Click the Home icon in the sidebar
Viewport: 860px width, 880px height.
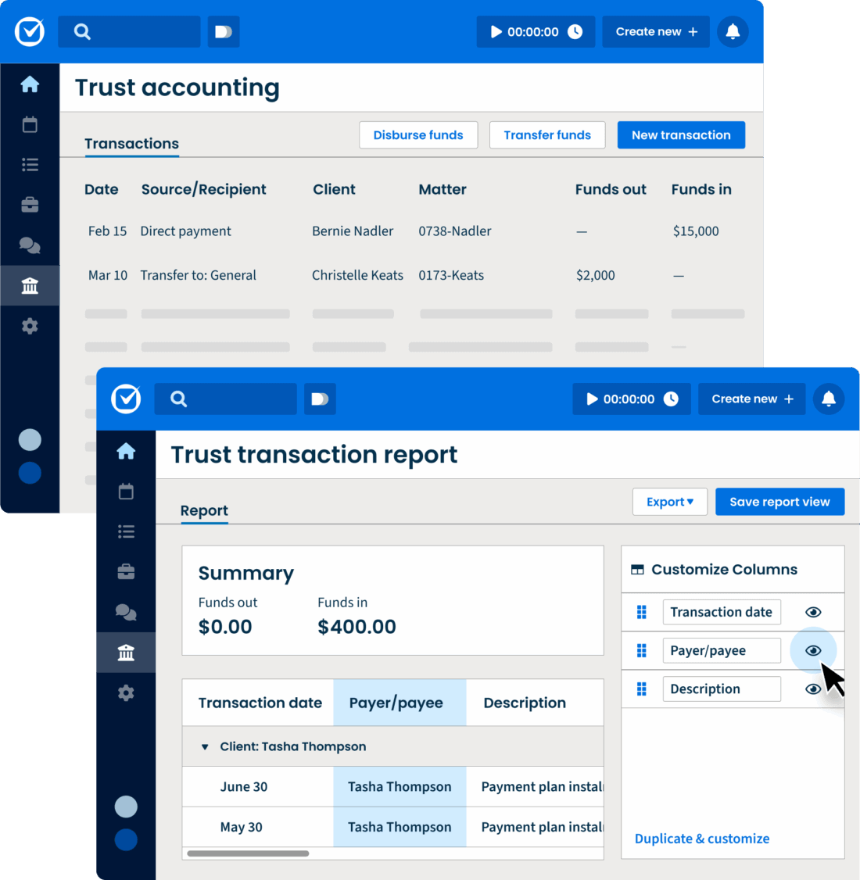126,451
